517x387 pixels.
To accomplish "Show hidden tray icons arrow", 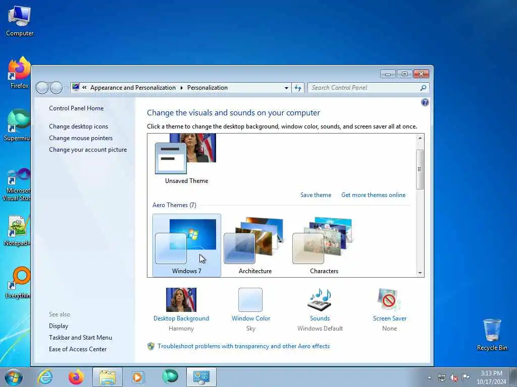I will click(429, 377).
